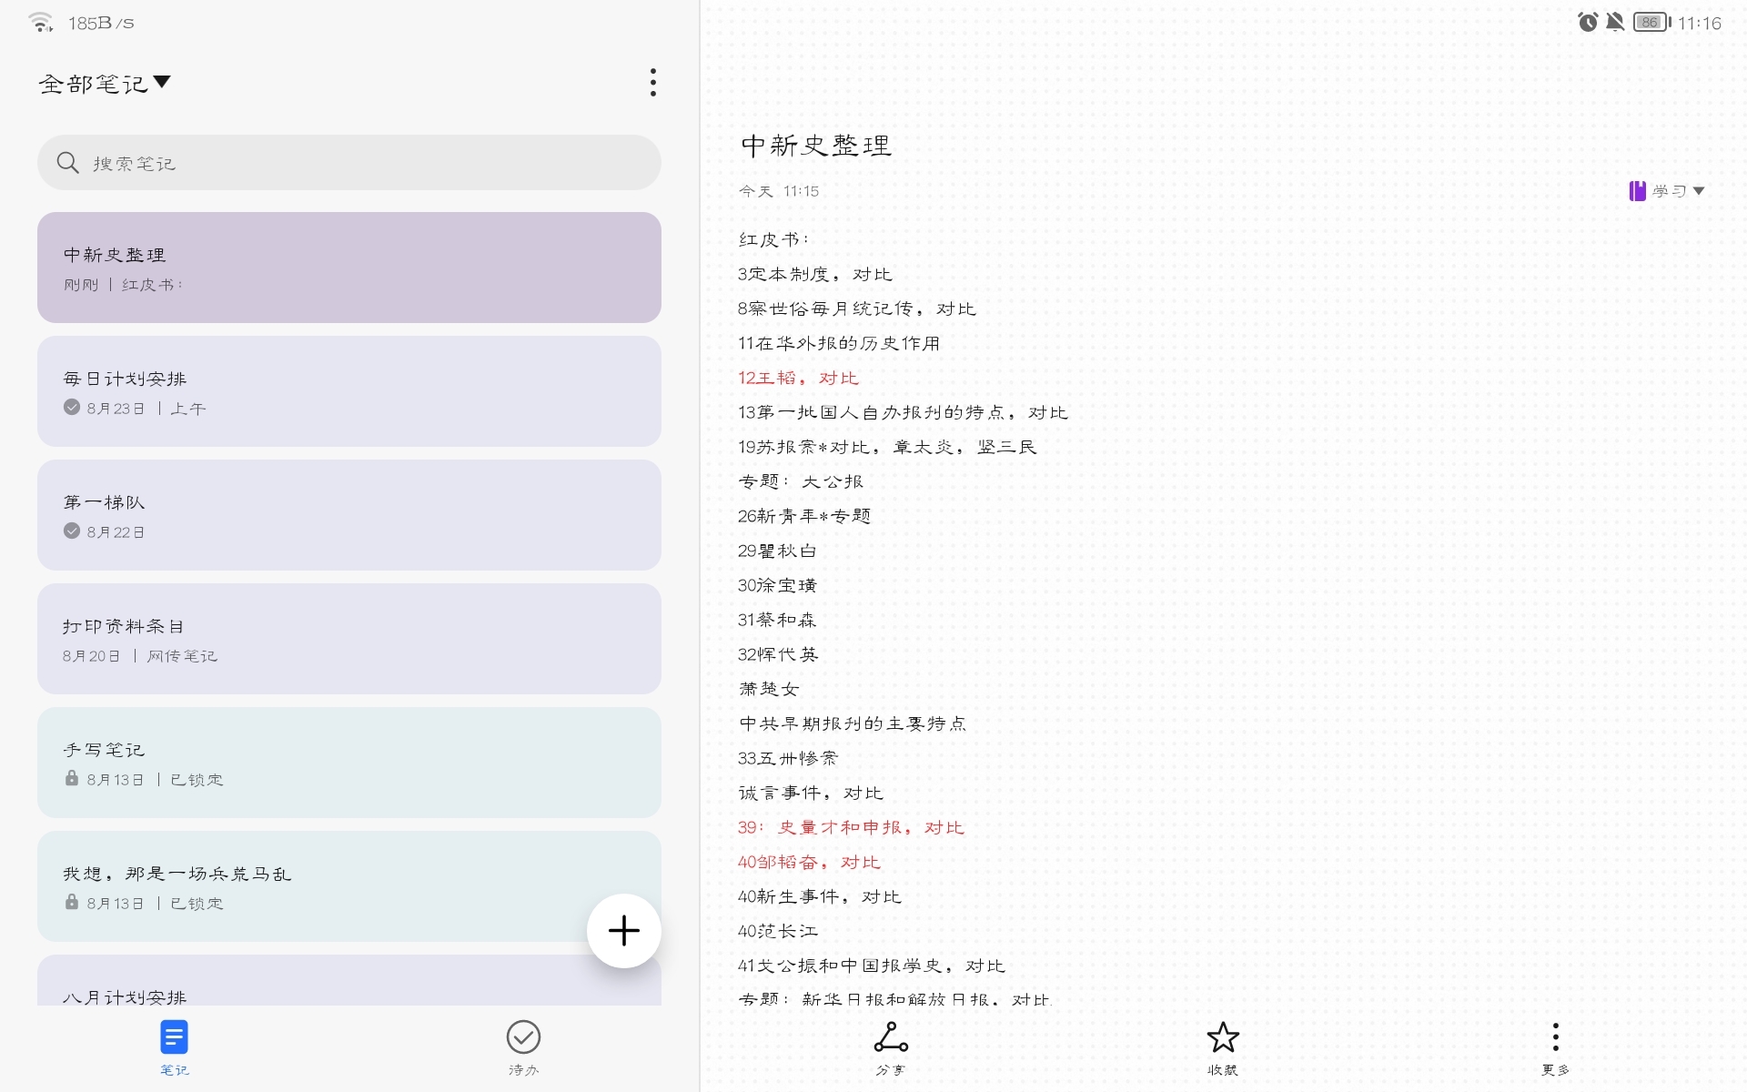The height and width of the screenshot is (1092, 1747).
Task: Tap the red line 39：史量才和申报
Action: click(x=851, y=827)
